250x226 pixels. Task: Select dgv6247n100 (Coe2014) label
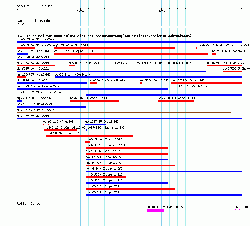[35, 98]
